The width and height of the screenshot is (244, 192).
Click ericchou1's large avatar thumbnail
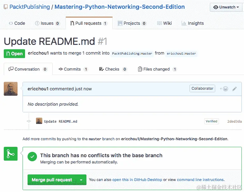point(11,89)
